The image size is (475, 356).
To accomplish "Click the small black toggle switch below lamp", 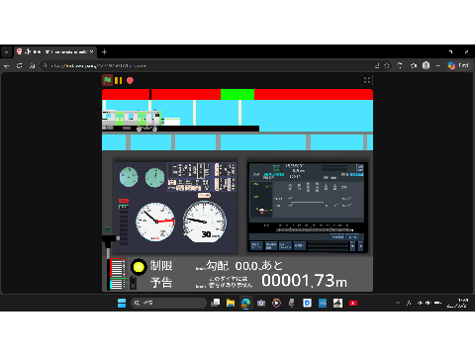I will [x=133, y=283].
